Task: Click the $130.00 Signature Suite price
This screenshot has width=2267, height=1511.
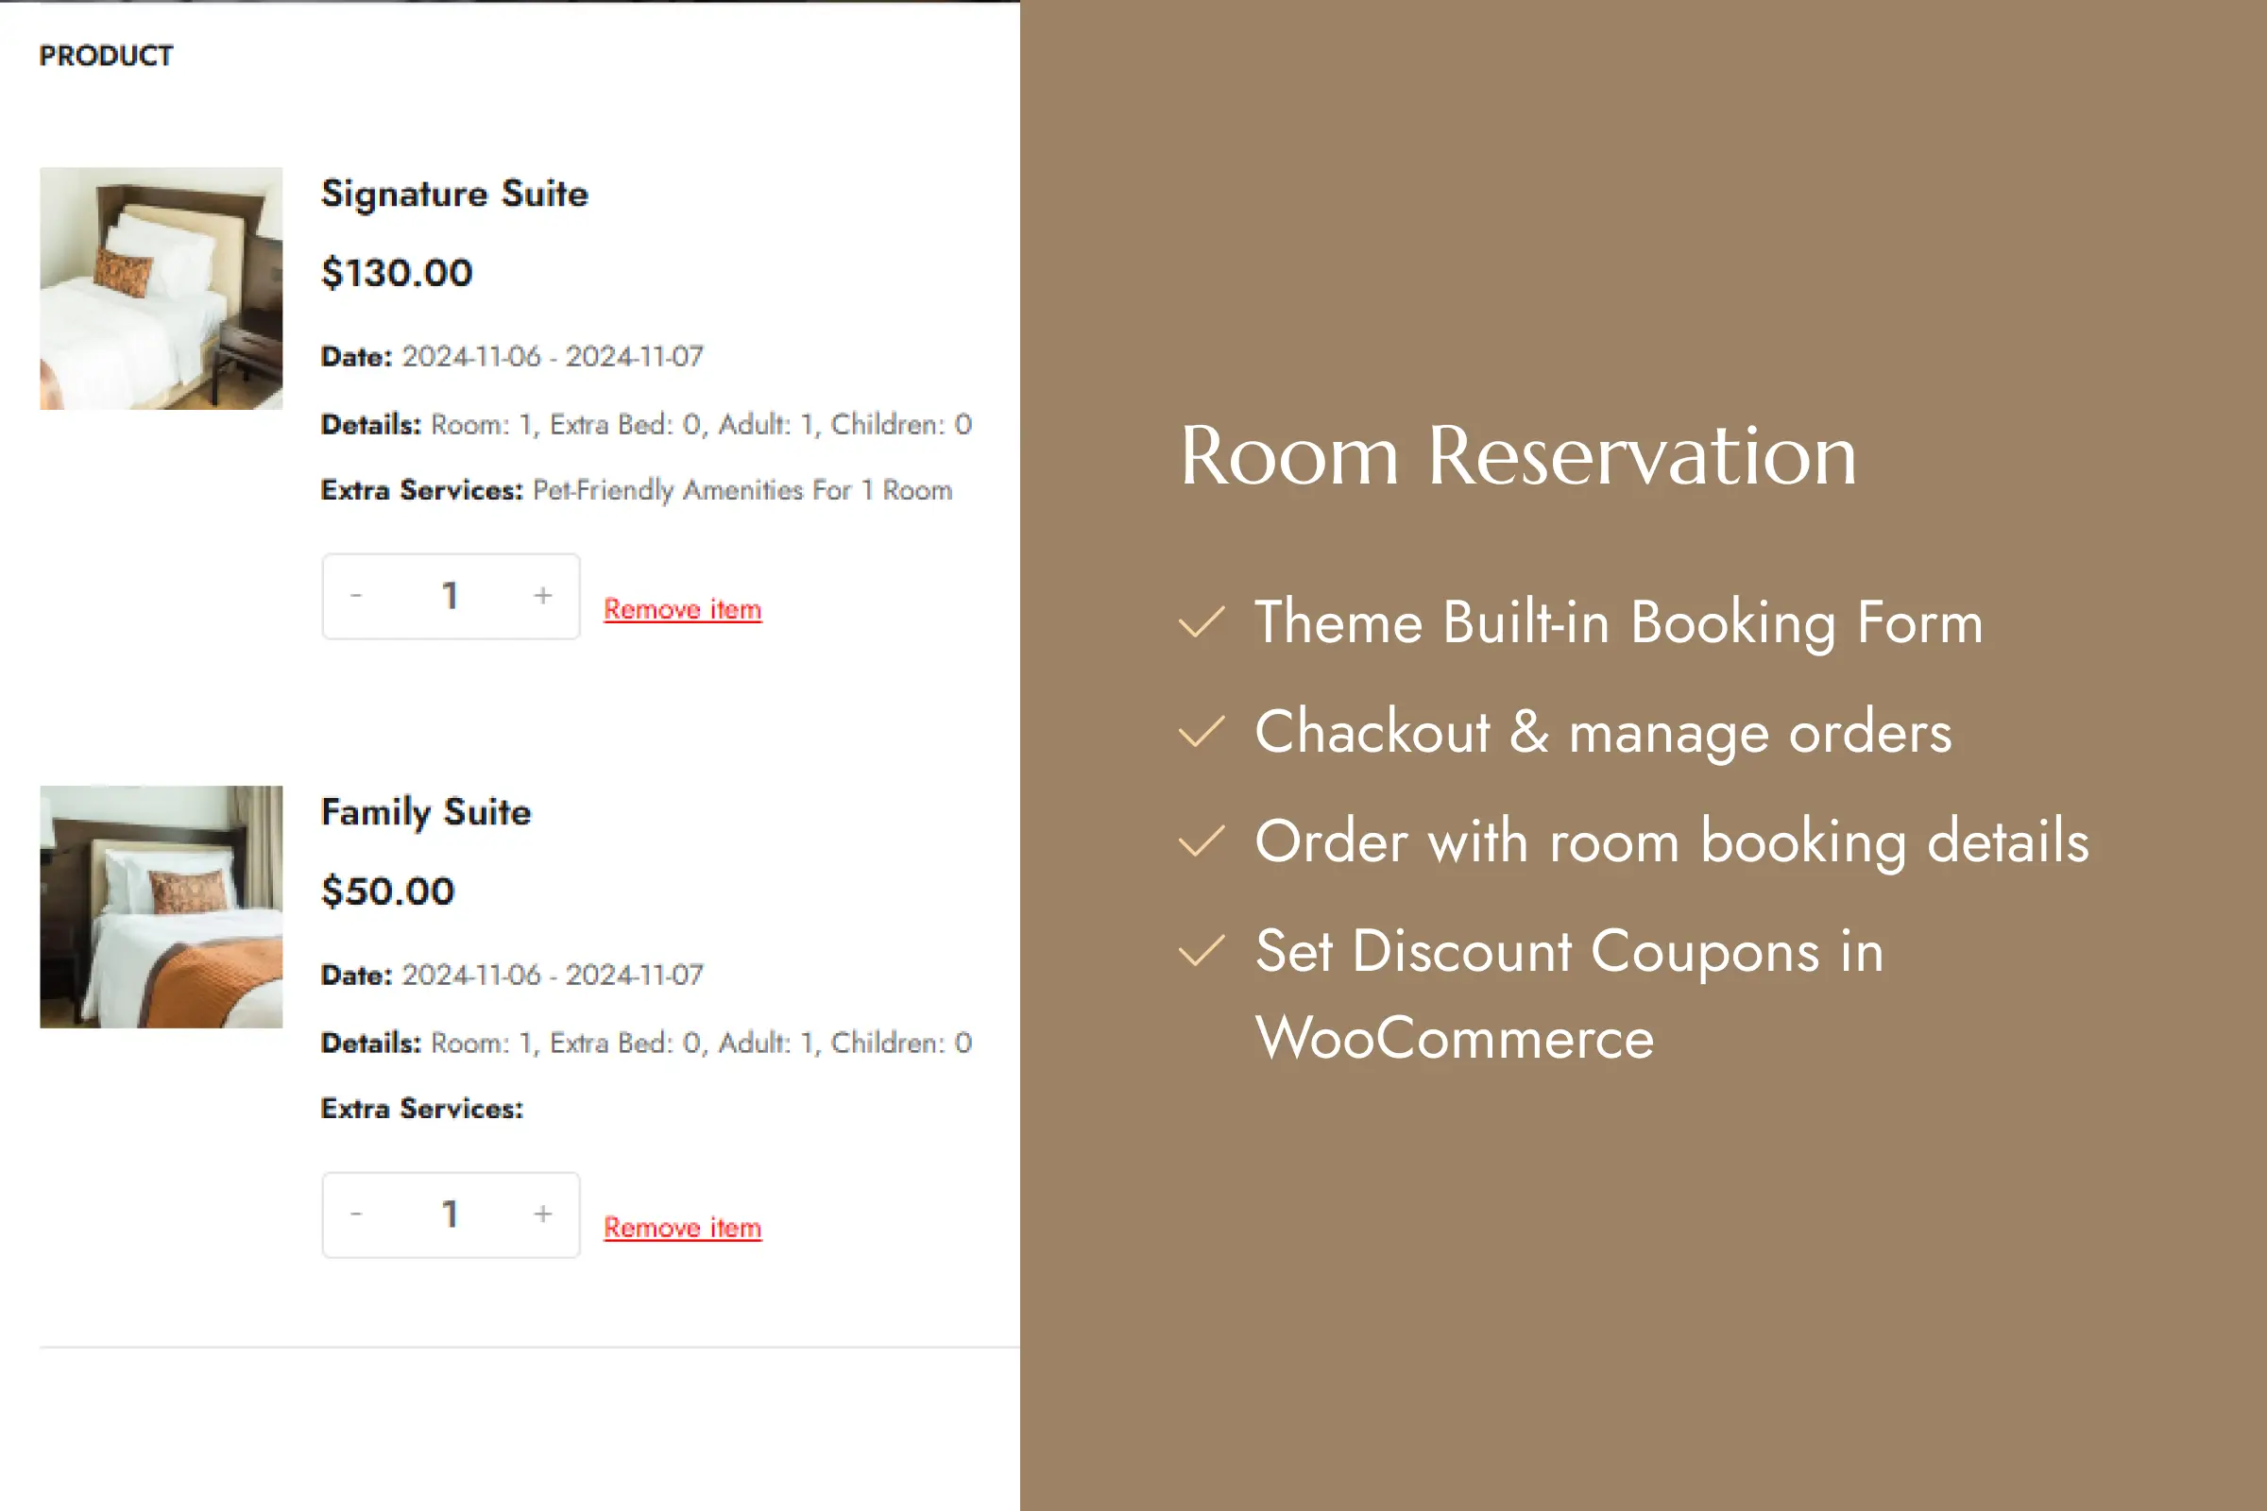Action: click(x=396, y=273)
